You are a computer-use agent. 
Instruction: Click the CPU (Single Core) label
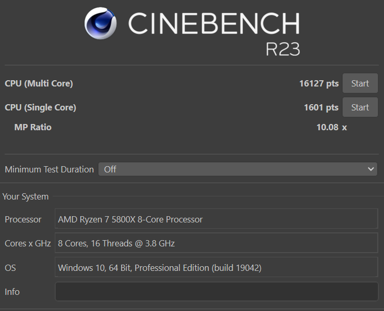point(40,108)
